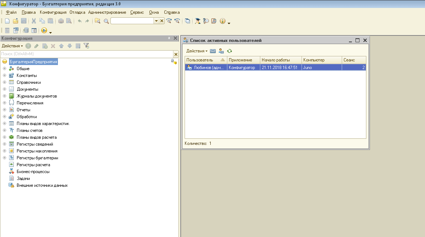
Task: Open the search history dropdown arrow
Action: coord(156,21)
